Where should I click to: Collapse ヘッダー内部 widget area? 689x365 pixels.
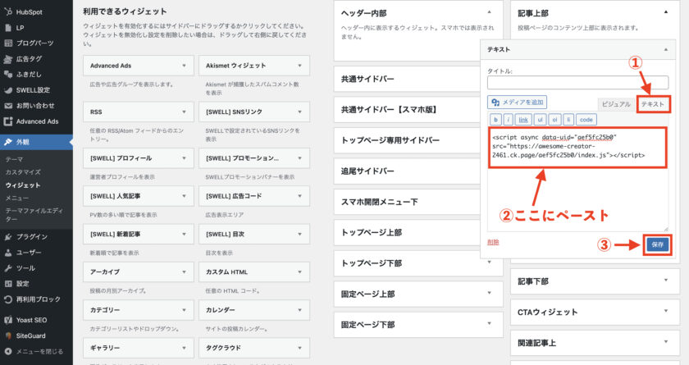pyautogui.click(x=489, y=12)
